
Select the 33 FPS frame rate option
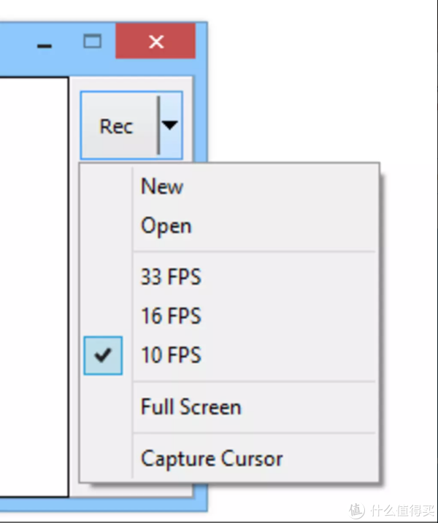(171, 277)
